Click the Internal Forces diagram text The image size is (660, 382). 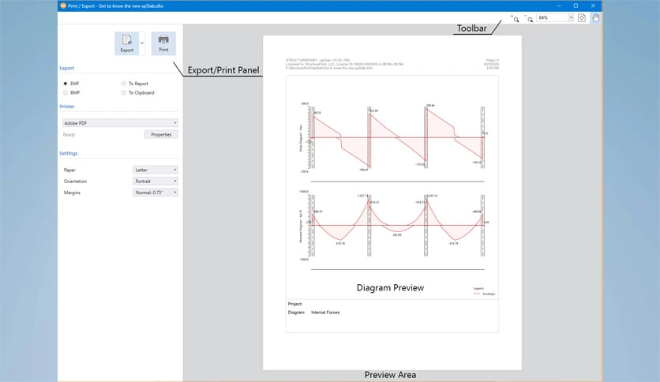tap(325, 313)
